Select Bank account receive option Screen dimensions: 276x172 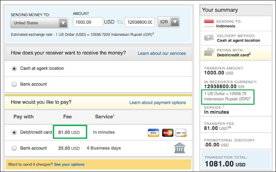coord(14,84)
